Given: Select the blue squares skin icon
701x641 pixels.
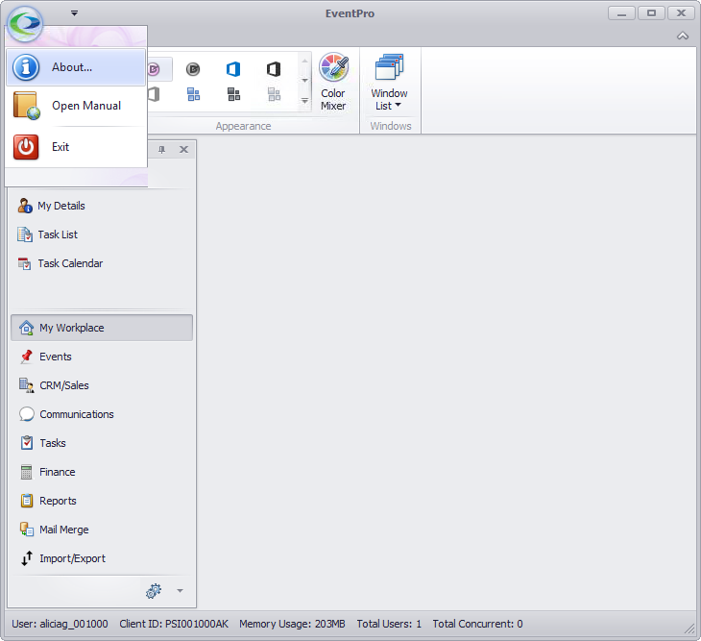Looking at the screenshot, I should pos(193,94).
